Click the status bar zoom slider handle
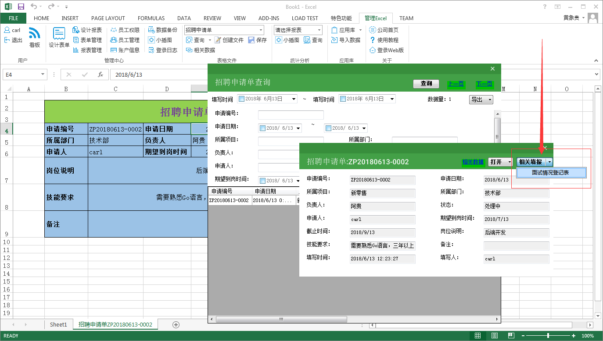The height and width of the screenshot is (341, 603). coord(548,336)
